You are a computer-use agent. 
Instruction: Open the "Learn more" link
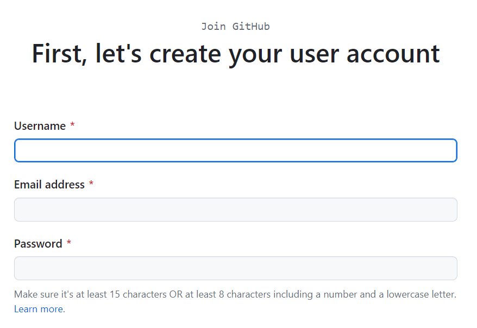[38, 309]
